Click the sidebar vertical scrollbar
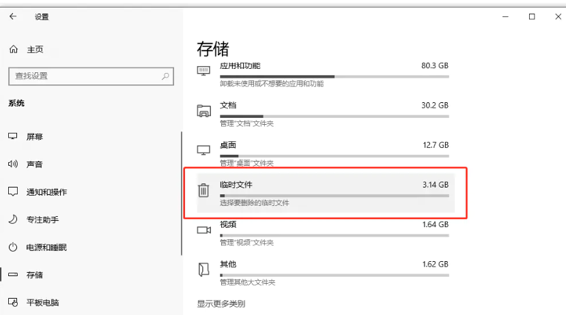 coord(182,194)
